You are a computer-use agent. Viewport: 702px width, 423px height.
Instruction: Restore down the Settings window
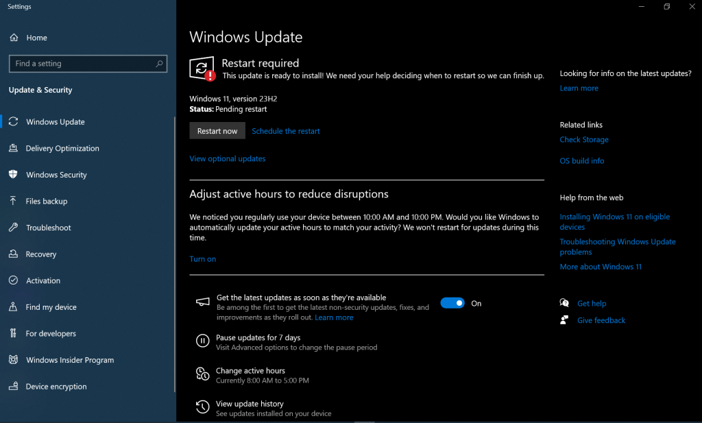pyautogui.click(x=666, y=6)
